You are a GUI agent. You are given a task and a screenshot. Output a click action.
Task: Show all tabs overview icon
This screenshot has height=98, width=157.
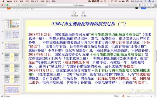click(x=151, y=5)
